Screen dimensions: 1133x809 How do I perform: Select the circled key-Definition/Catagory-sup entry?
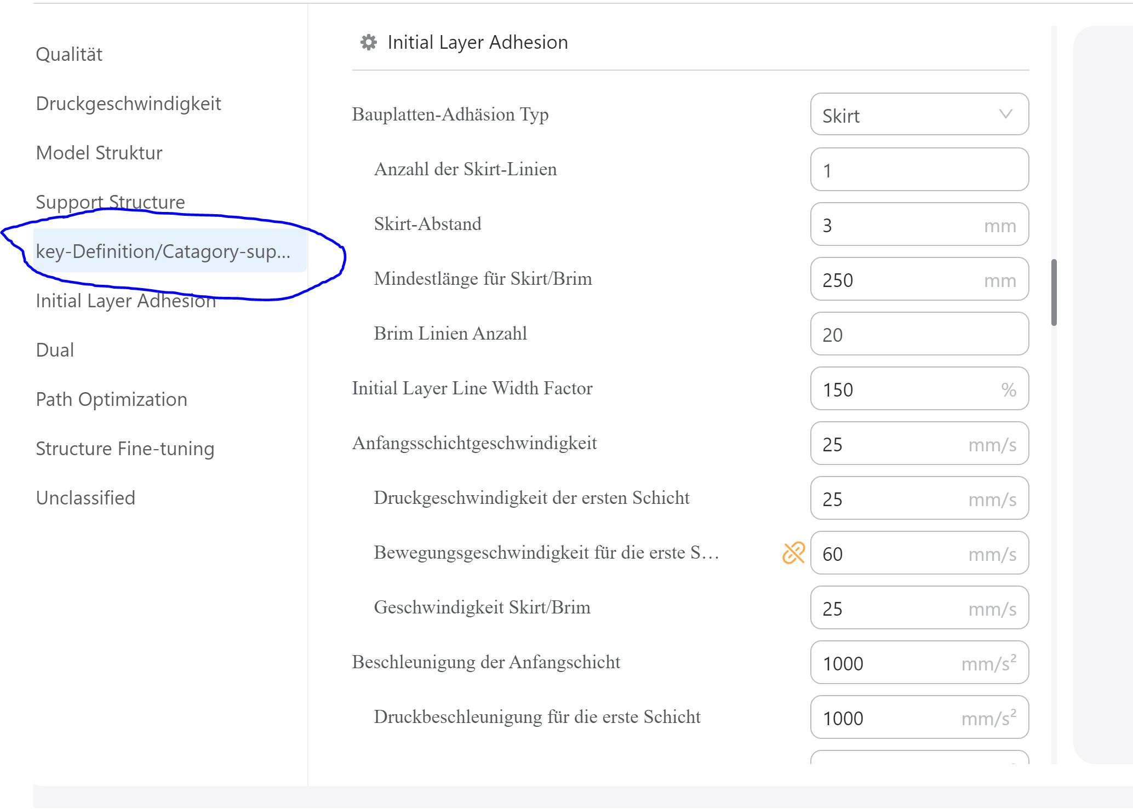pyautogui.click(x=163, y=251)
